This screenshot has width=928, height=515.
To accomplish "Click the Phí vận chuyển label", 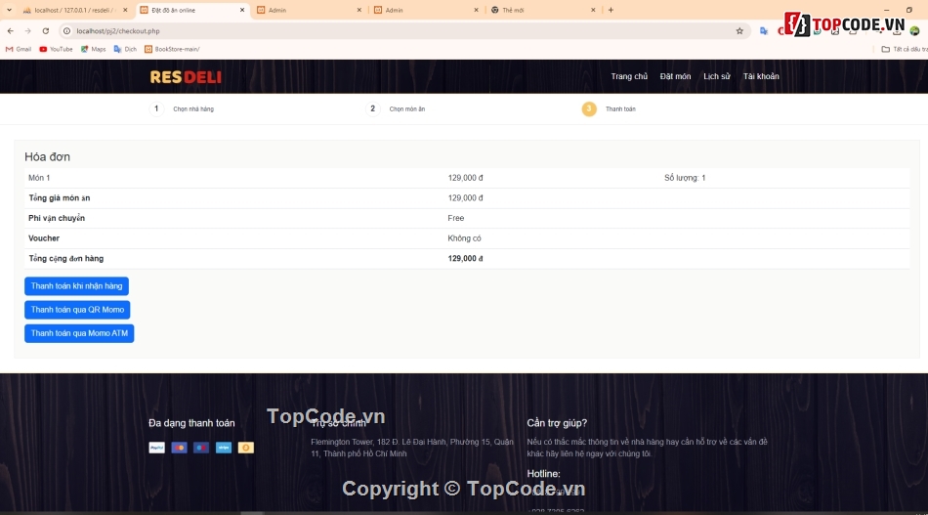I will (x=57, y=219).
